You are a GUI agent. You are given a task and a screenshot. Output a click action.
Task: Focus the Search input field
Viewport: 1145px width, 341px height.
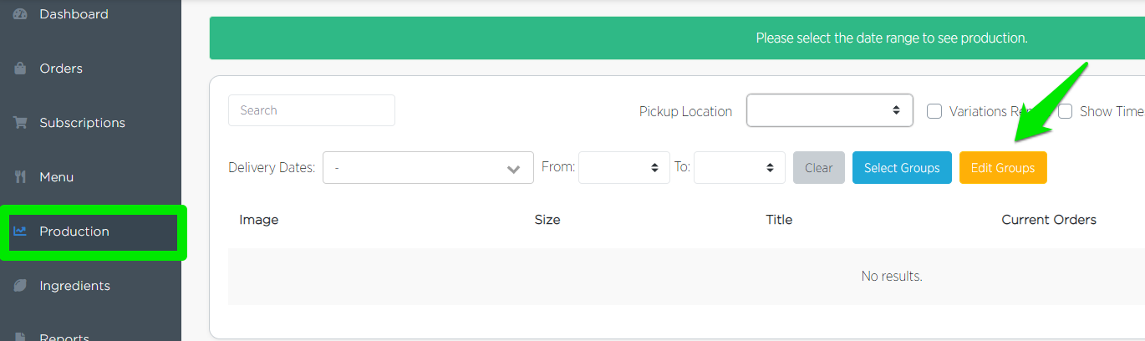click(x=311, y=110)
